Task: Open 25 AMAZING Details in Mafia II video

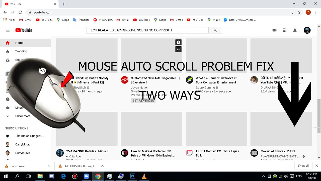Action: pos(87,151)
